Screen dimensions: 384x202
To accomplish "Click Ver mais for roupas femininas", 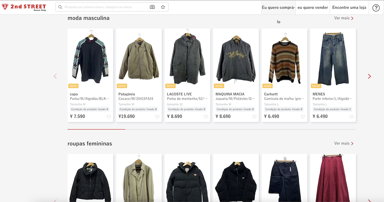I will tap(344, 143).
